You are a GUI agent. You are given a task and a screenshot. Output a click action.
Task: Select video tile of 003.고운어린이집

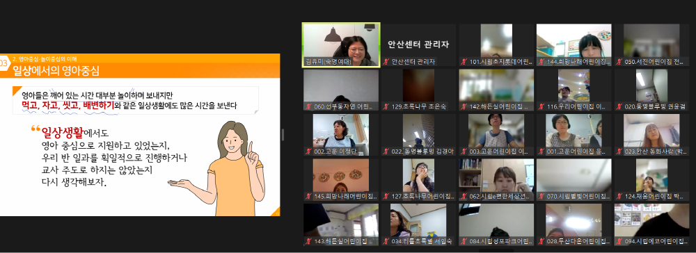496,135
